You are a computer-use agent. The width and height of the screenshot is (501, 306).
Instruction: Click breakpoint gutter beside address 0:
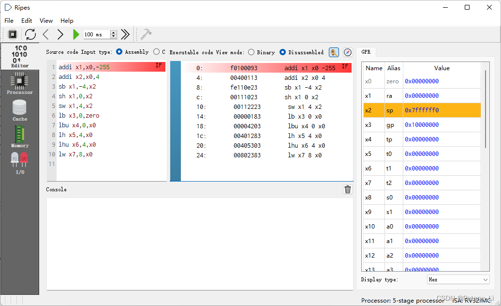pos(176,68)
